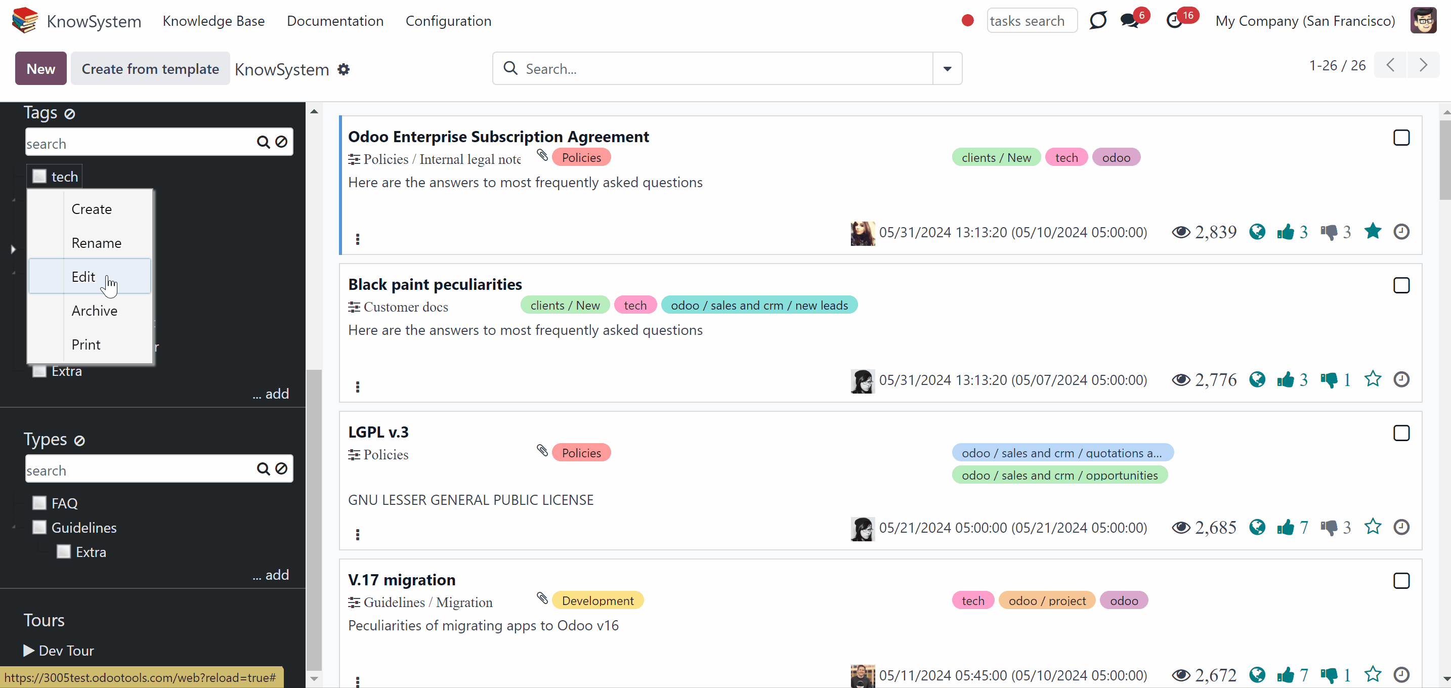Tick the Extra checkbox under Guidelines

[64, 552]
